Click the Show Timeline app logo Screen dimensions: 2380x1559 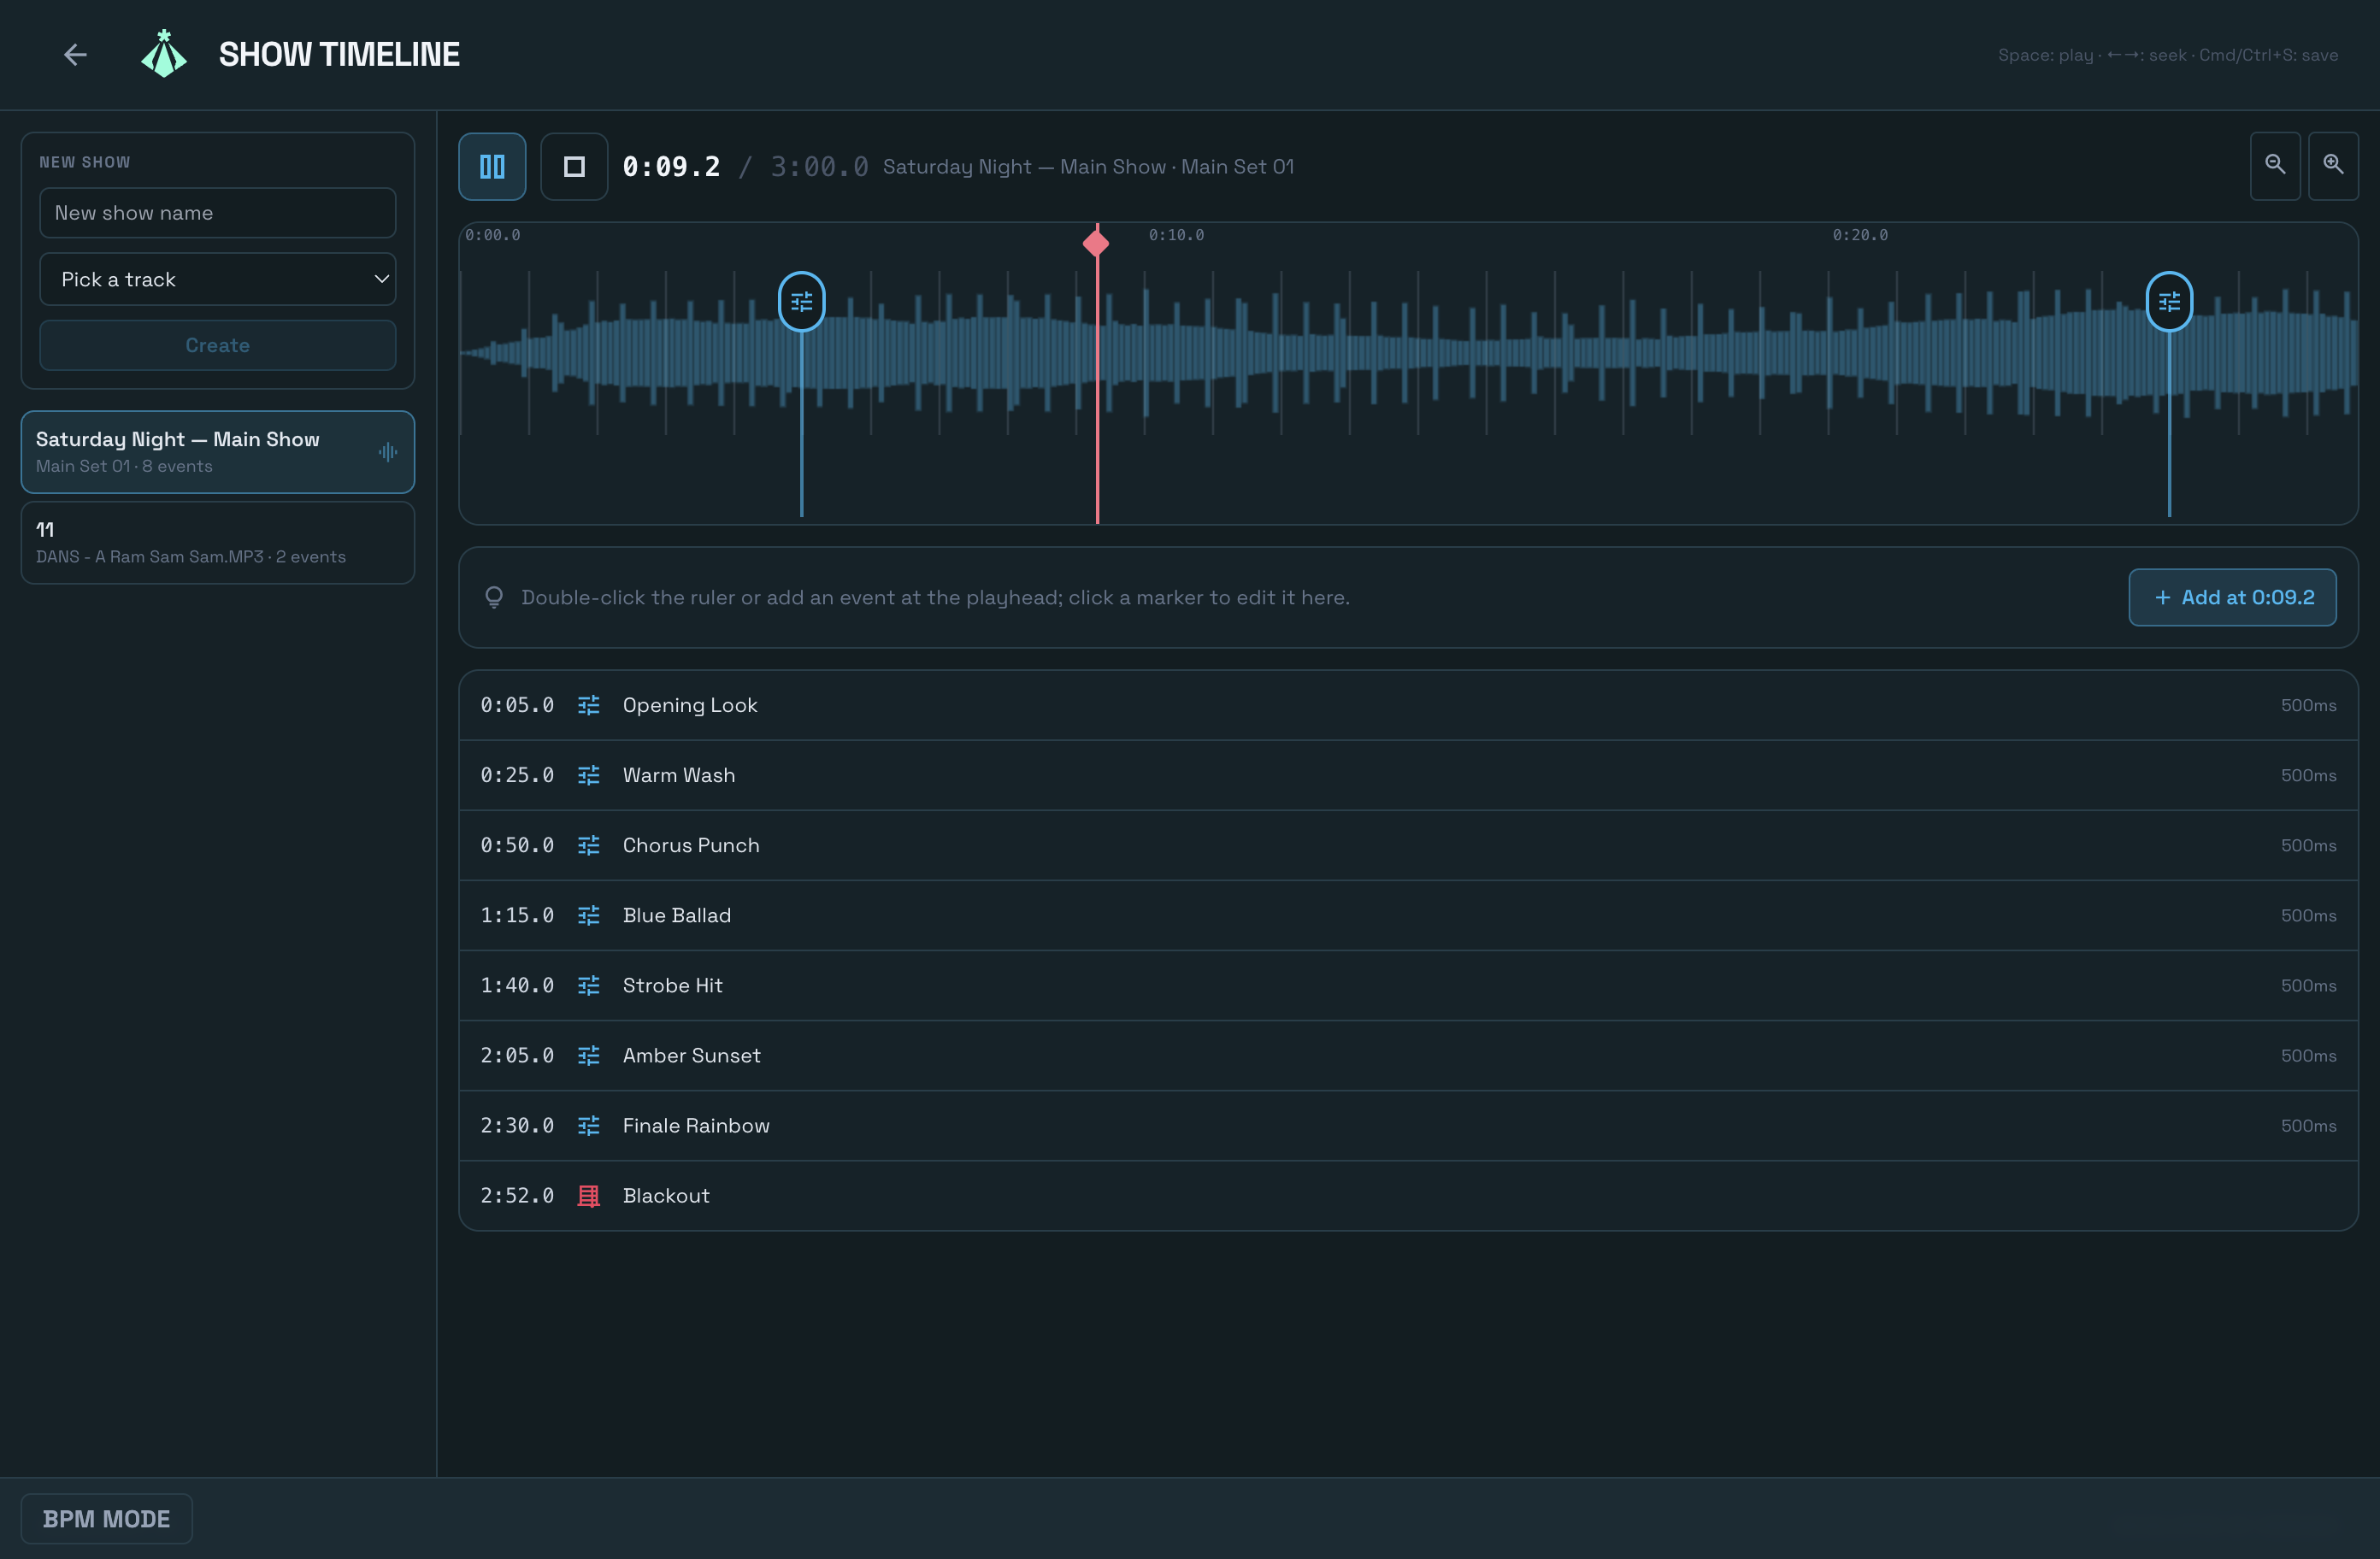[164, 54]
